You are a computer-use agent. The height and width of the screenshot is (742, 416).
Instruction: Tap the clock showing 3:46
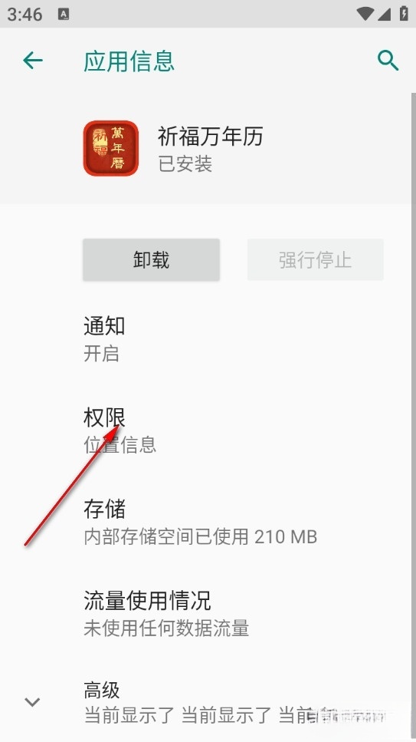(x=25, y=15)
